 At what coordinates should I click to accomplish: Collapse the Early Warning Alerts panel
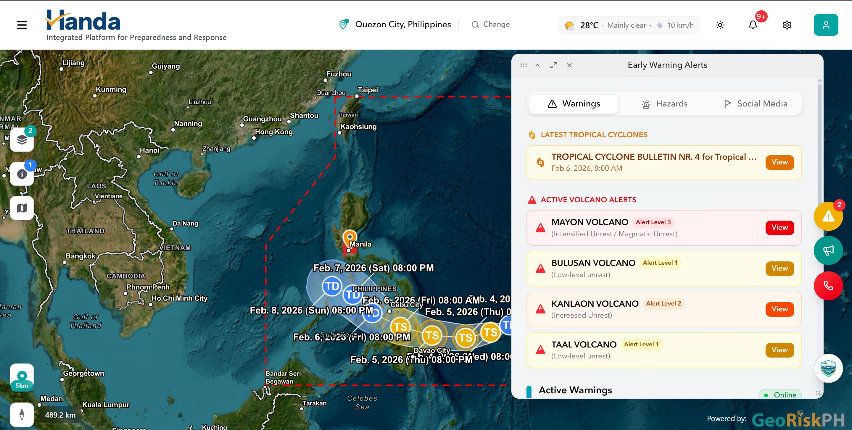click(x=537, y=65)
